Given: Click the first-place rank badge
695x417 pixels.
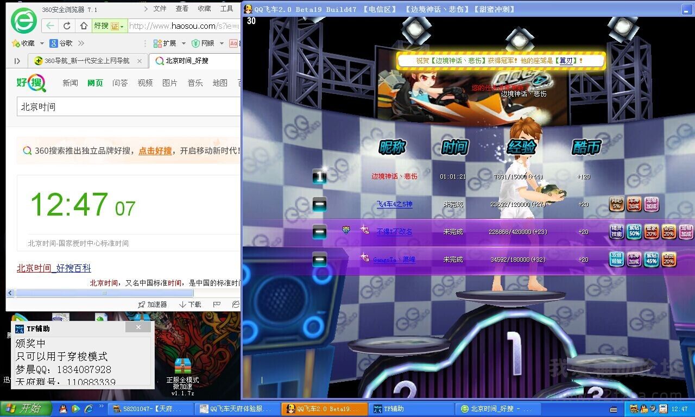Looking at the screenshot, I should pos(320,176).
